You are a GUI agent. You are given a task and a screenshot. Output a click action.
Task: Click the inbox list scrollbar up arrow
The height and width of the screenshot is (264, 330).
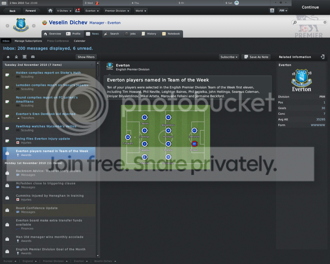point(98,63)
